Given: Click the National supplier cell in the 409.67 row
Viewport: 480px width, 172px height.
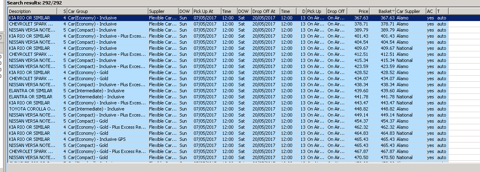Looking at the screenshot, I should [x=411, y=48].
